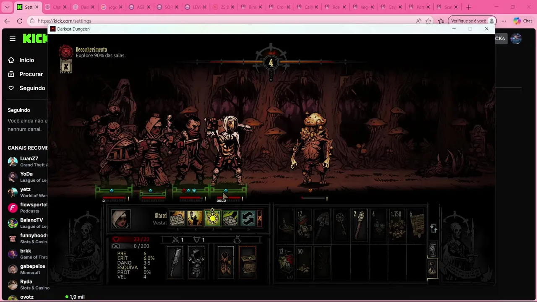Select the Vestal's fourth green book skill

230,219
